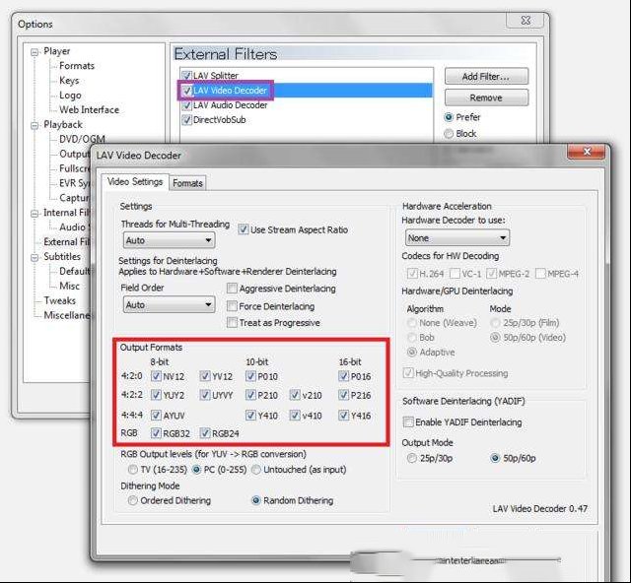Open Tweaks page in Options tree
The width and height of the screenshot is (631, 583).
pos(59,300)
